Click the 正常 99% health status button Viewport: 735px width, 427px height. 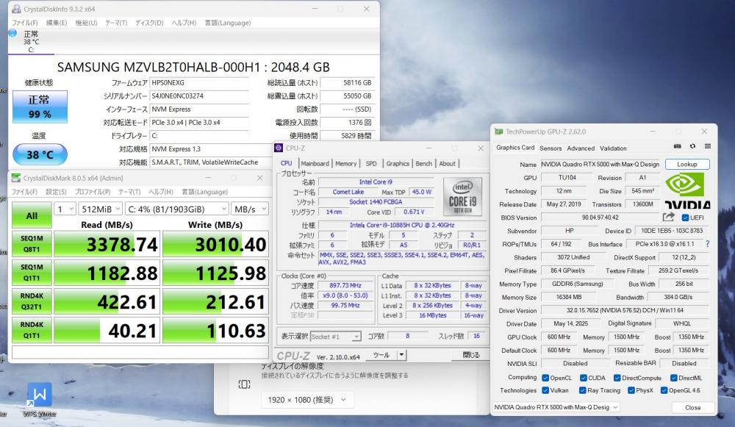click(x=40, y=107)
